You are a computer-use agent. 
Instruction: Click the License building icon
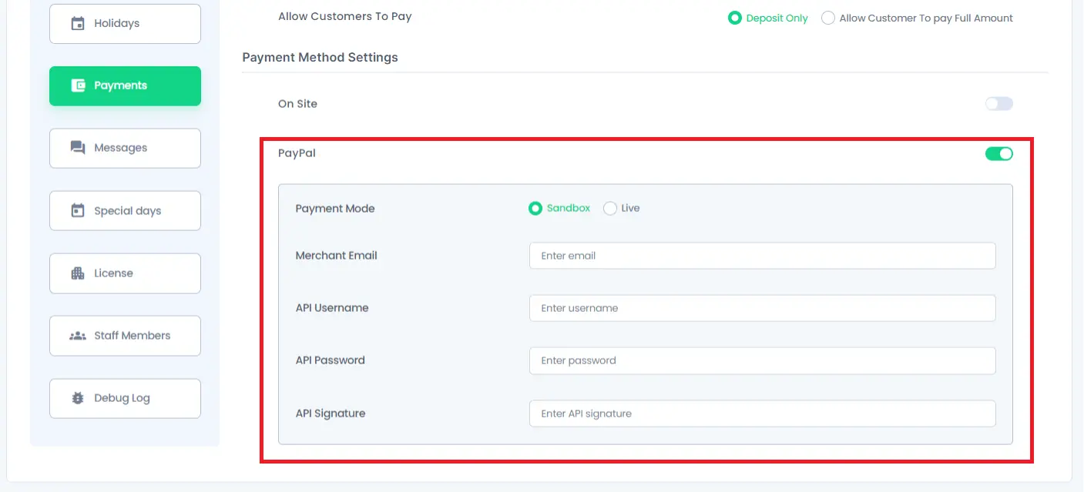coord(78,273)
